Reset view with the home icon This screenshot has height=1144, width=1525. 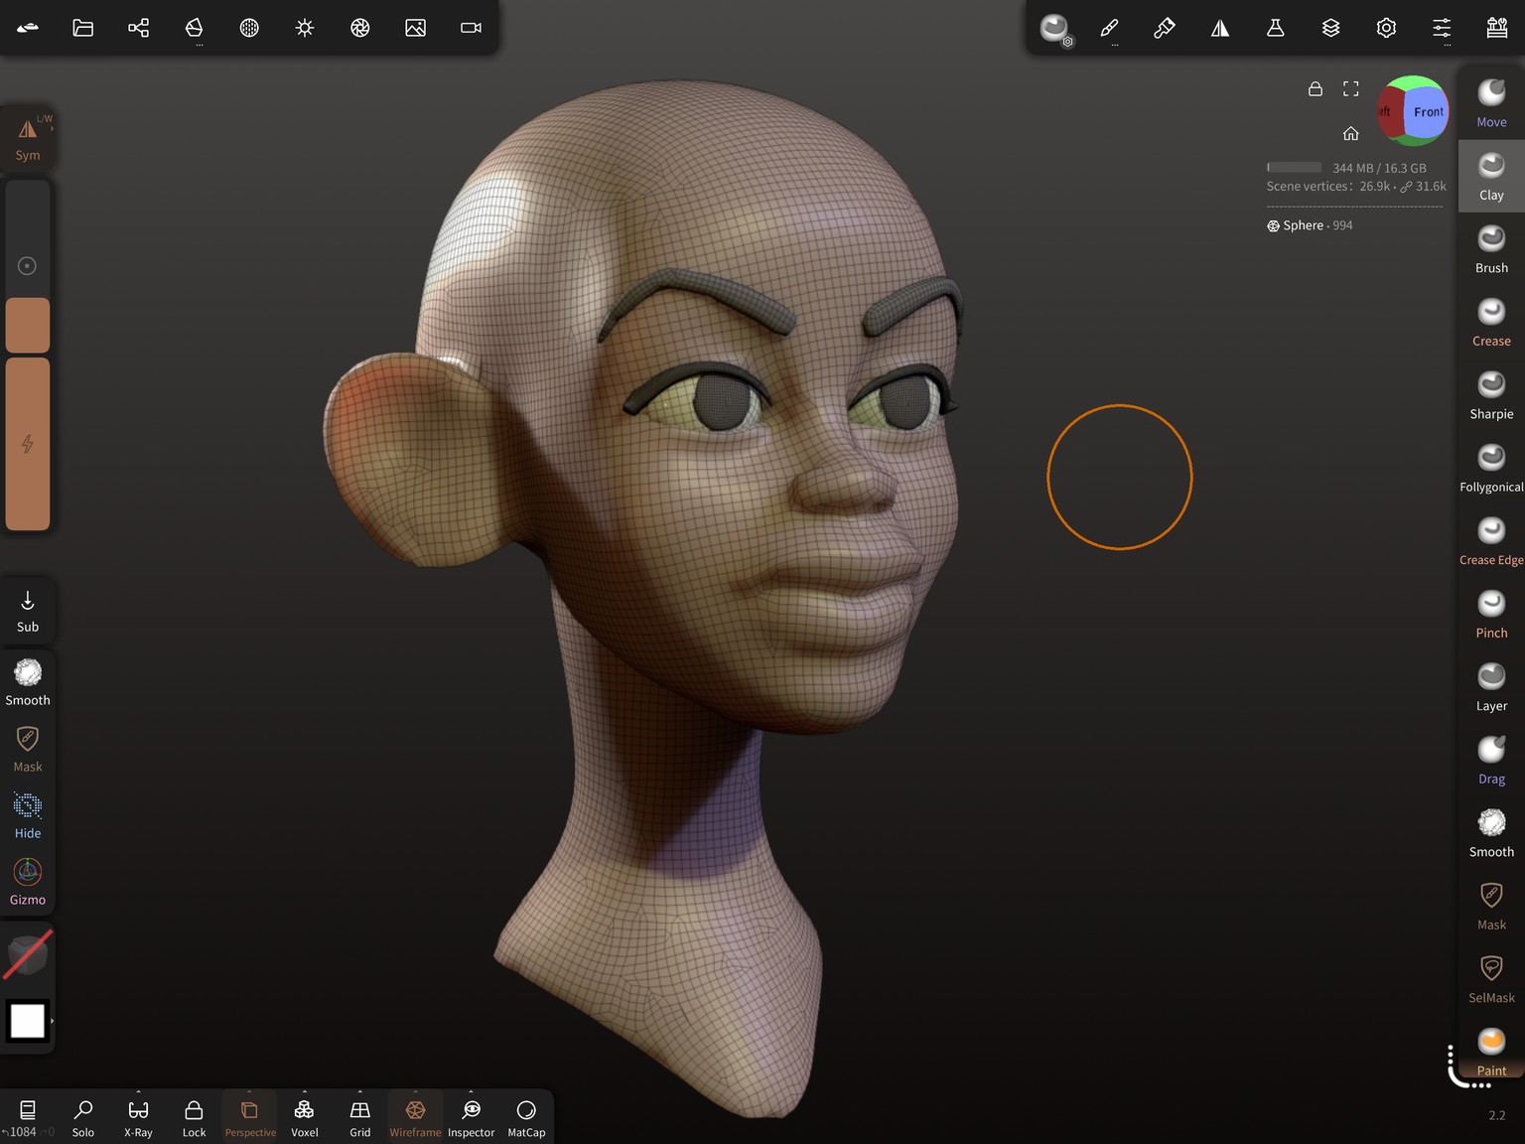tap(1351, 133)
